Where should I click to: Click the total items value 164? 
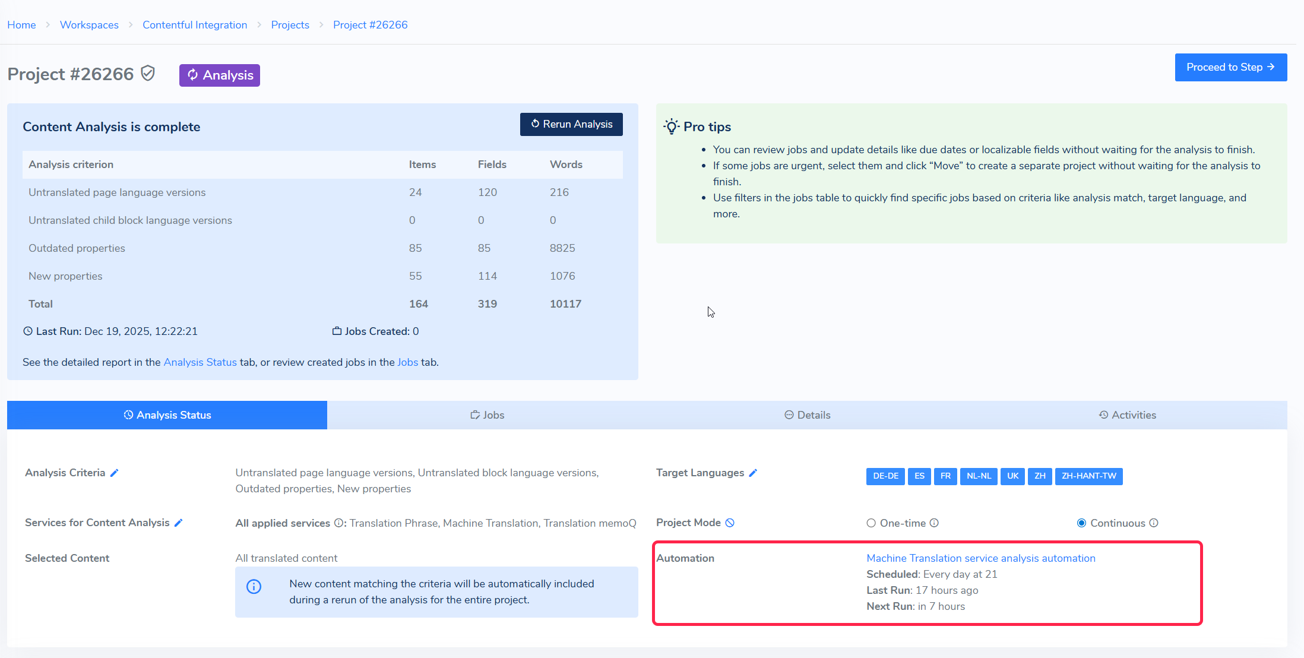tap(419, 304)
